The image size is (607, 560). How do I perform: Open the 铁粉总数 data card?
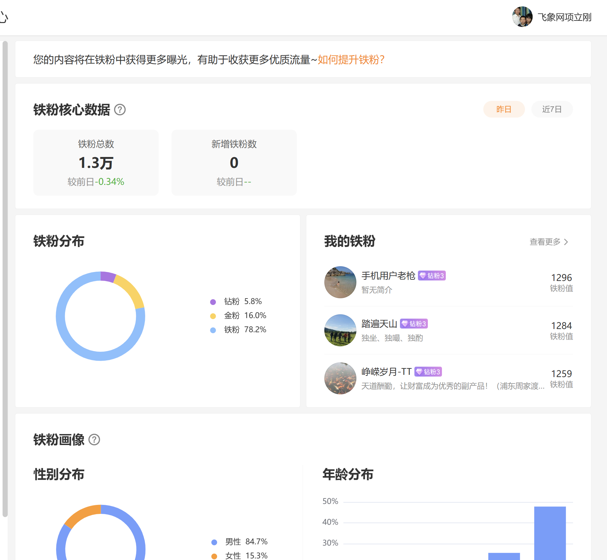[x=96, y=163]
